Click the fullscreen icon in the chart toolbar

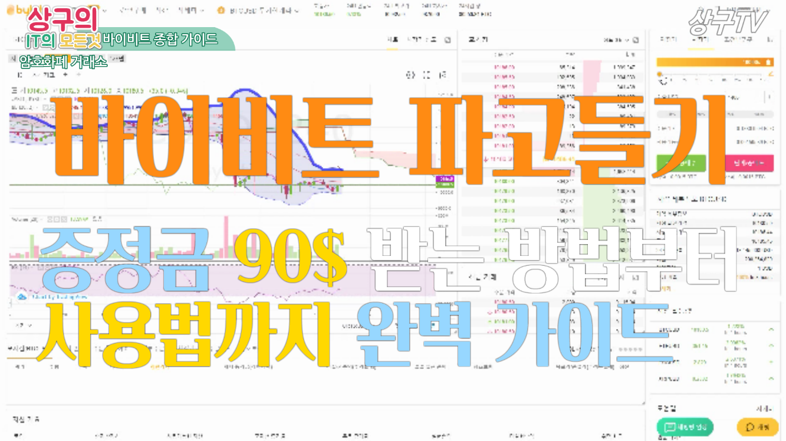point(427,75)
